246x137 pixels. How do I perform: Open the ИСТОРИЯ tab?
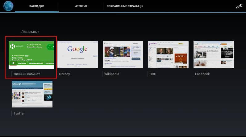pos(81,6)
